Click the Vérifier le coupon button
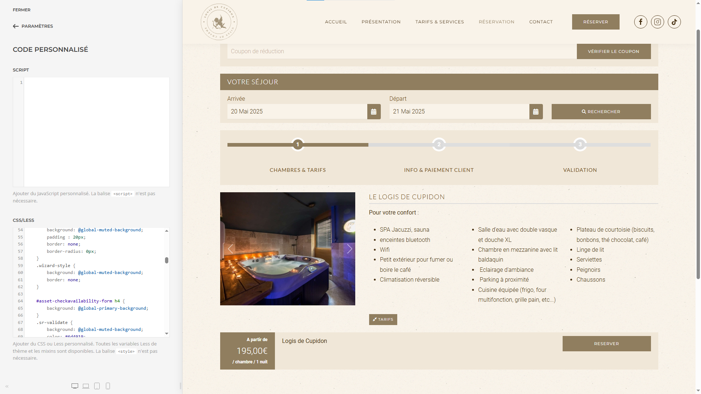The image size is (701, 394). 613,51
